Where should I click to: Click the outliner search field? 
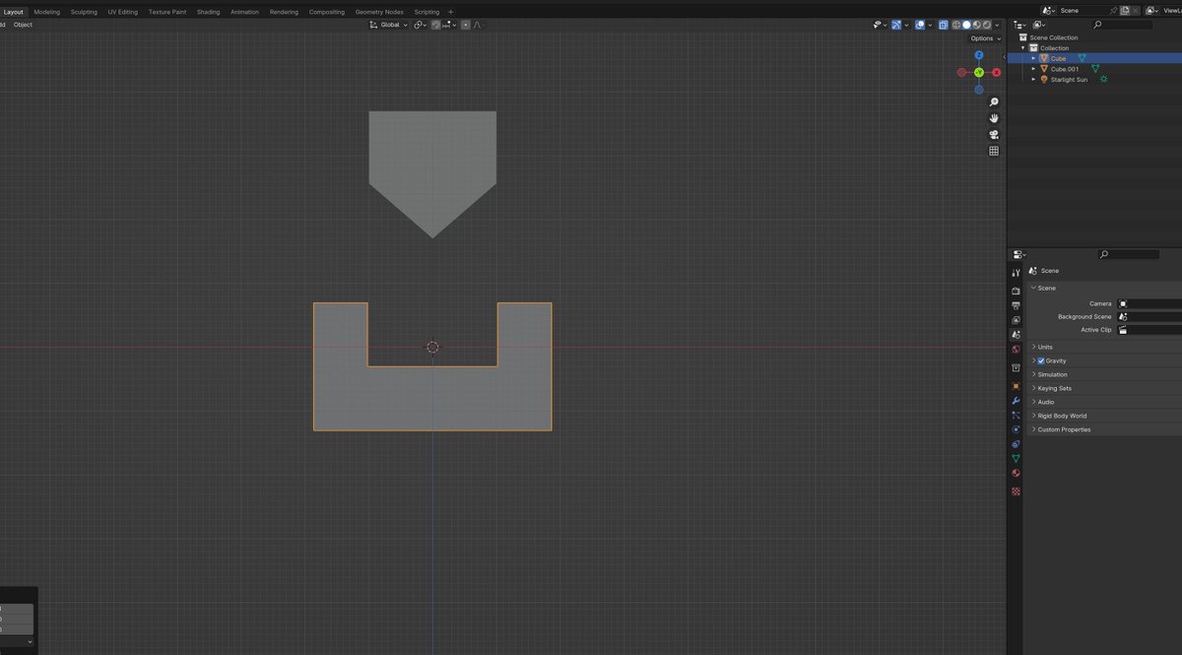click(x=1123, y=25)
